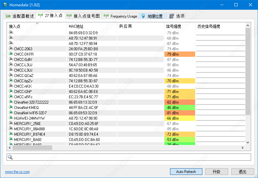Click access point icon for MERCURY_B974E4
The width and height of the screenshot is (258, 178).
(11, 134)
